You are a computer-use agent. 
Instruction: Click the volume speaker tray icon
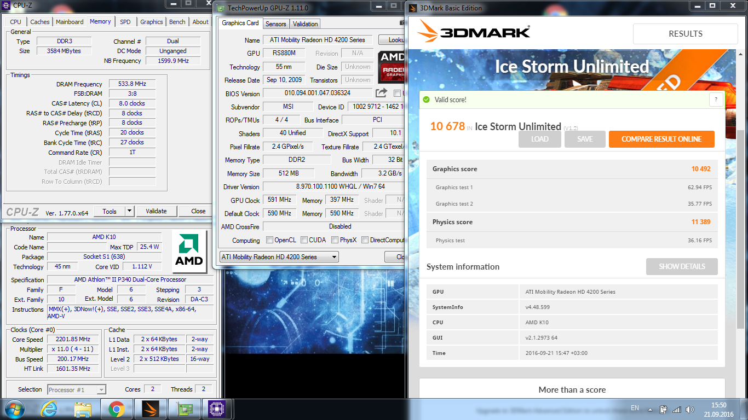689,409
